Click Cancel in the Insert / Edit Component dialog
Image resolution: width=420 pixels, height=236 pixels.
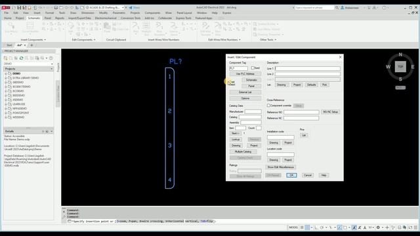click(308, 175)
